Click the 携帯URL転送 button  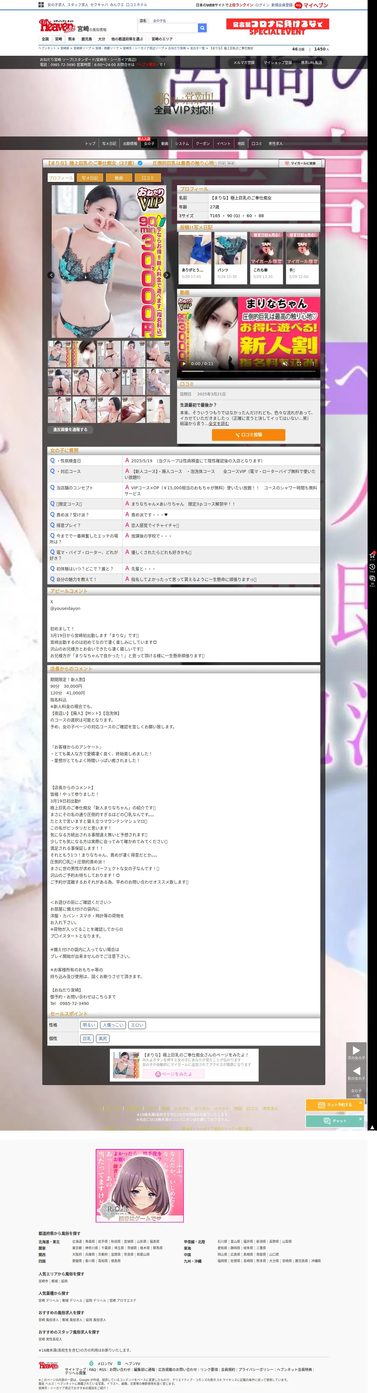click(312, 63)
